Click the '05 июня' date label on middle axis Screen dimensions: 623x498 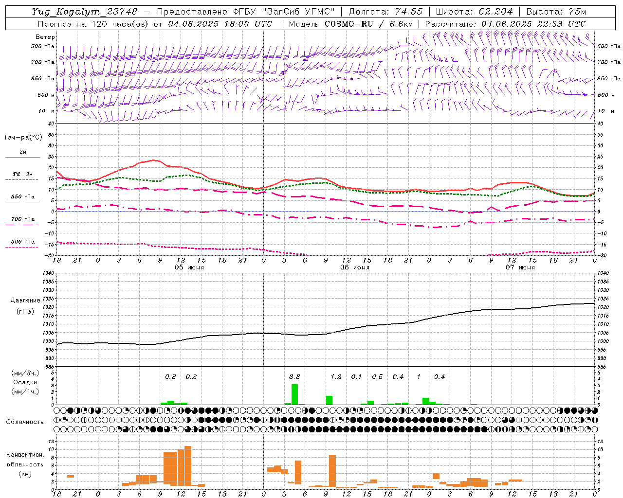pyautogui.click(x=189, y=267)
